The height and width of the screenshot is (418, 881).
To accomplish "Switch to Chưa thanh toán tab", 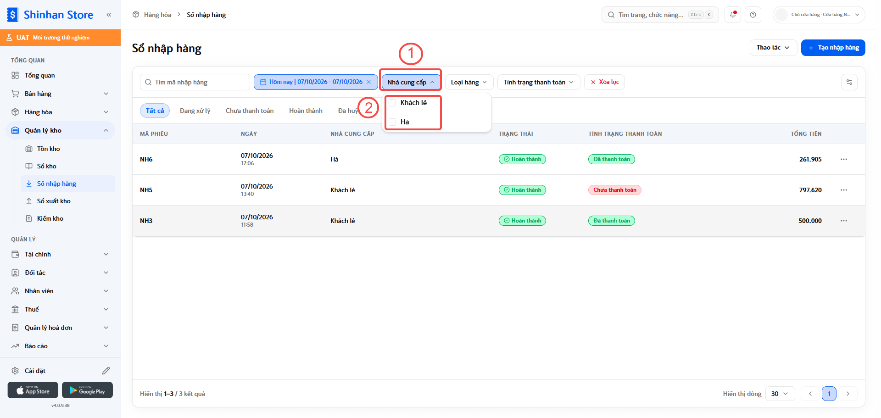I will click(250, 111).
